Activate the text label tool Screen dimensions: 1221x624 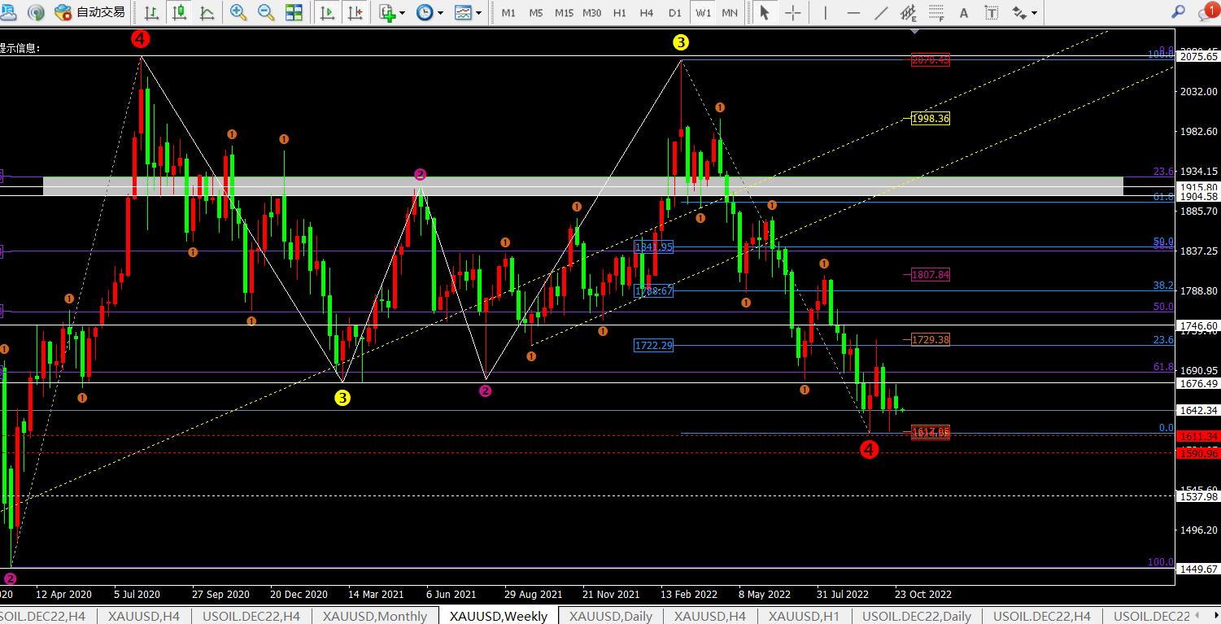(x=964, y=12)
